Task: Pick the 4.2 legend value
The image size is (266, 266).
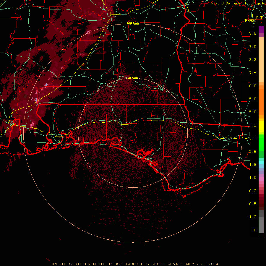Action: tap(253, 125)
